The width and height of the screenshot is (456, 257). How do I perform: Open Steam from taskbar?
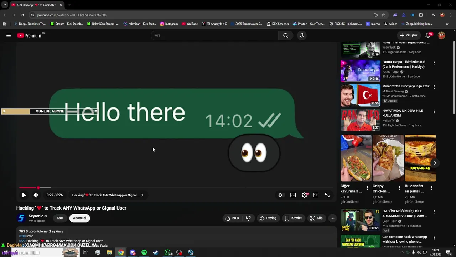[x=156, y=252]
